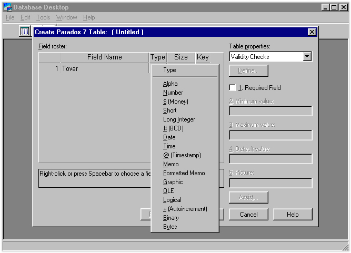The width and height of the screenshot is (351, 253).
Task: Open the Window menu
Action: click(66, 17)
